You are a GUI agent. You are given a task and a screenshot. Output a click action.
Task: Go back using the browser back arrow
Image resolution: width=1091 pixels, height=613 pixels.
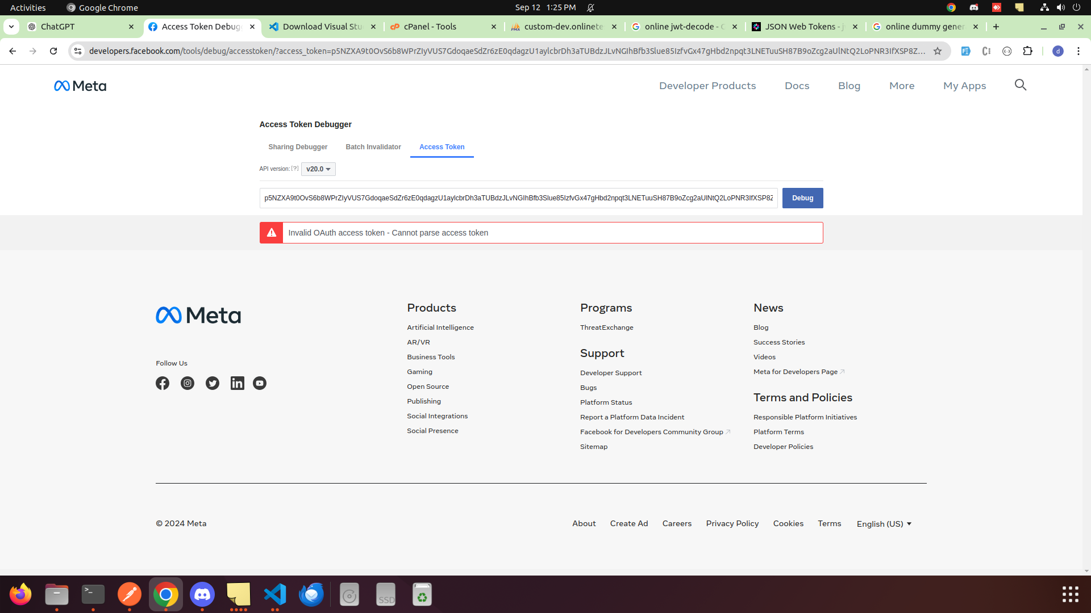pyautogui.click(x=13, y=51)
